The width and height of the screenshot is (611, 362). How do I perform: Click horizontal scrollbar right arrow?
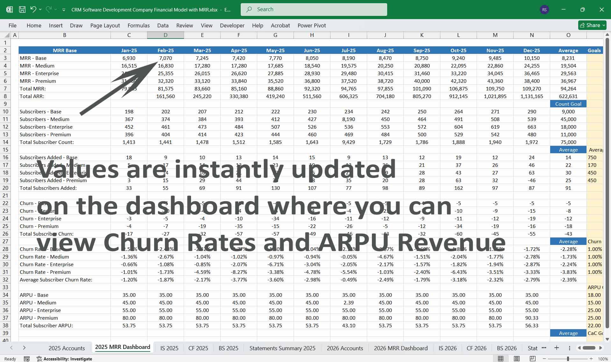point(601,348)
